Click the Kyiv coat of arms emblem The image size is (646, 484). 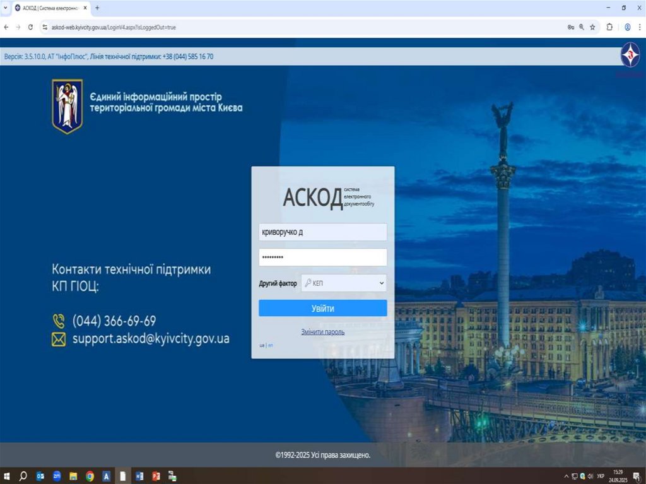(67, 107)
